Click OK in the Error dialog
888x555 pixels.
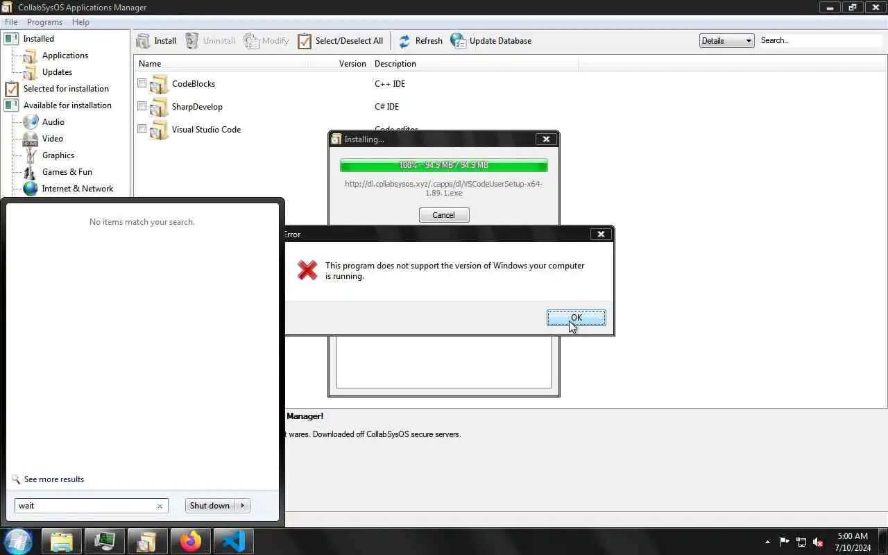577,318
